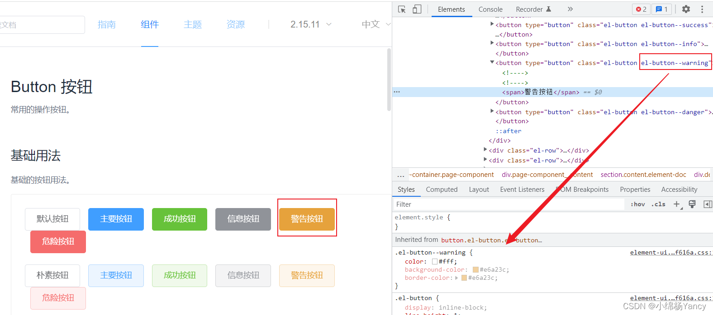Image resolution: width=713 pixels, height=315 pixels.
Task: Go to 主题 nav link
Action: pos(193,24)
